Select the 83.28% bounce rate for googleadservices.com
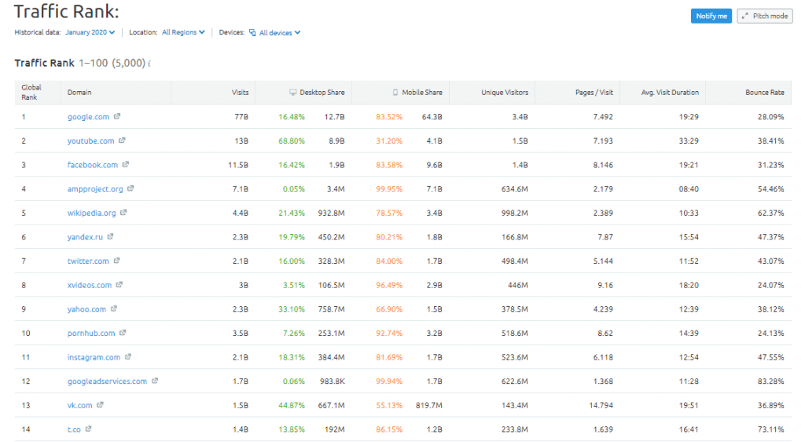Screen dimensions: 805x442 [x=771, y=382]
